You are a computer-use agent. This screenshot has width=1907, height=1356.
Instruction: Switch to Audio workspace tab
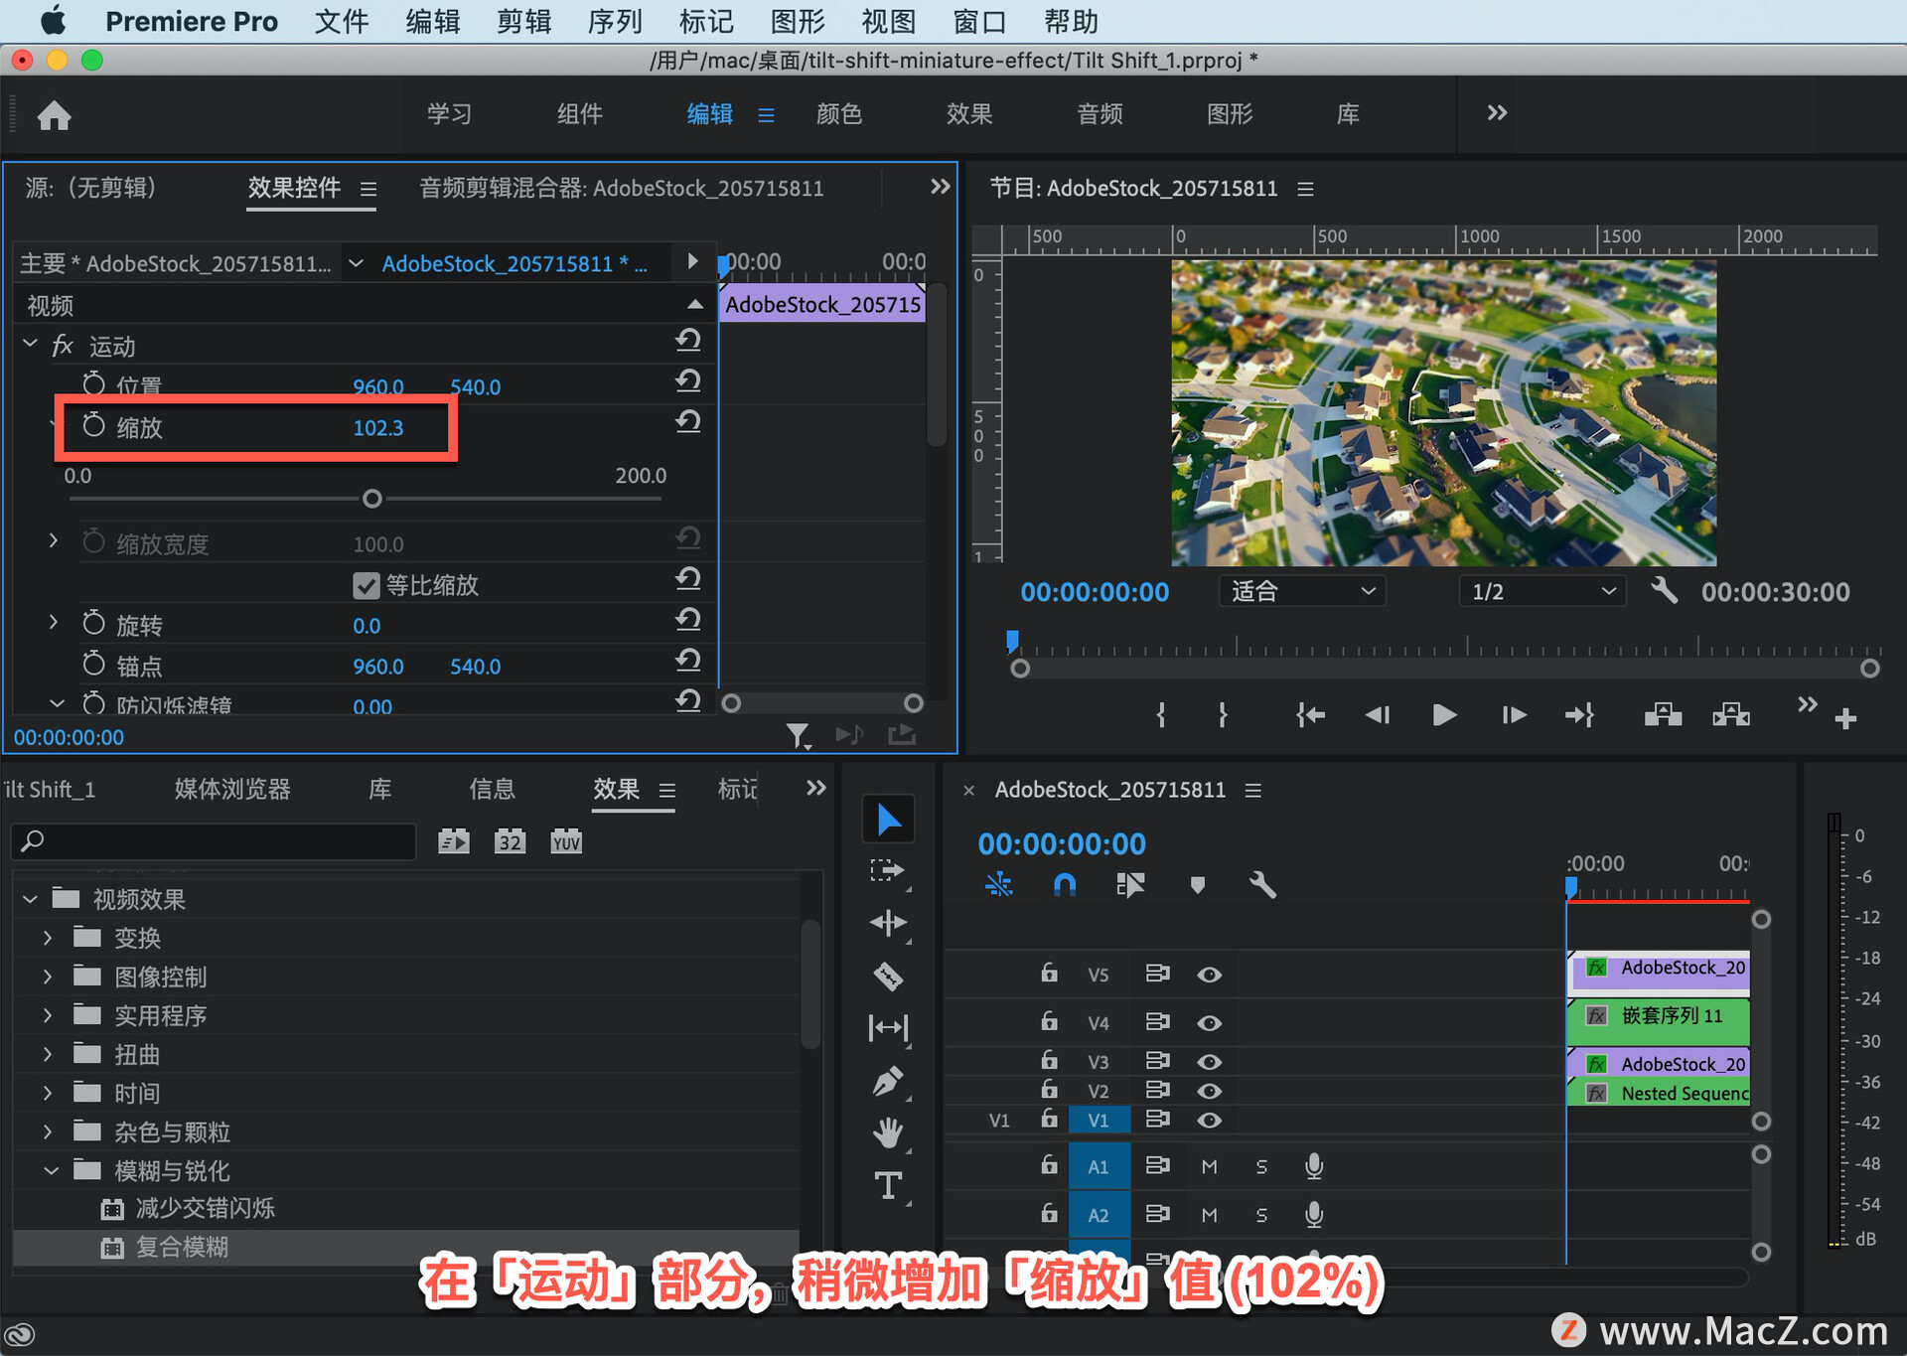1100,114
